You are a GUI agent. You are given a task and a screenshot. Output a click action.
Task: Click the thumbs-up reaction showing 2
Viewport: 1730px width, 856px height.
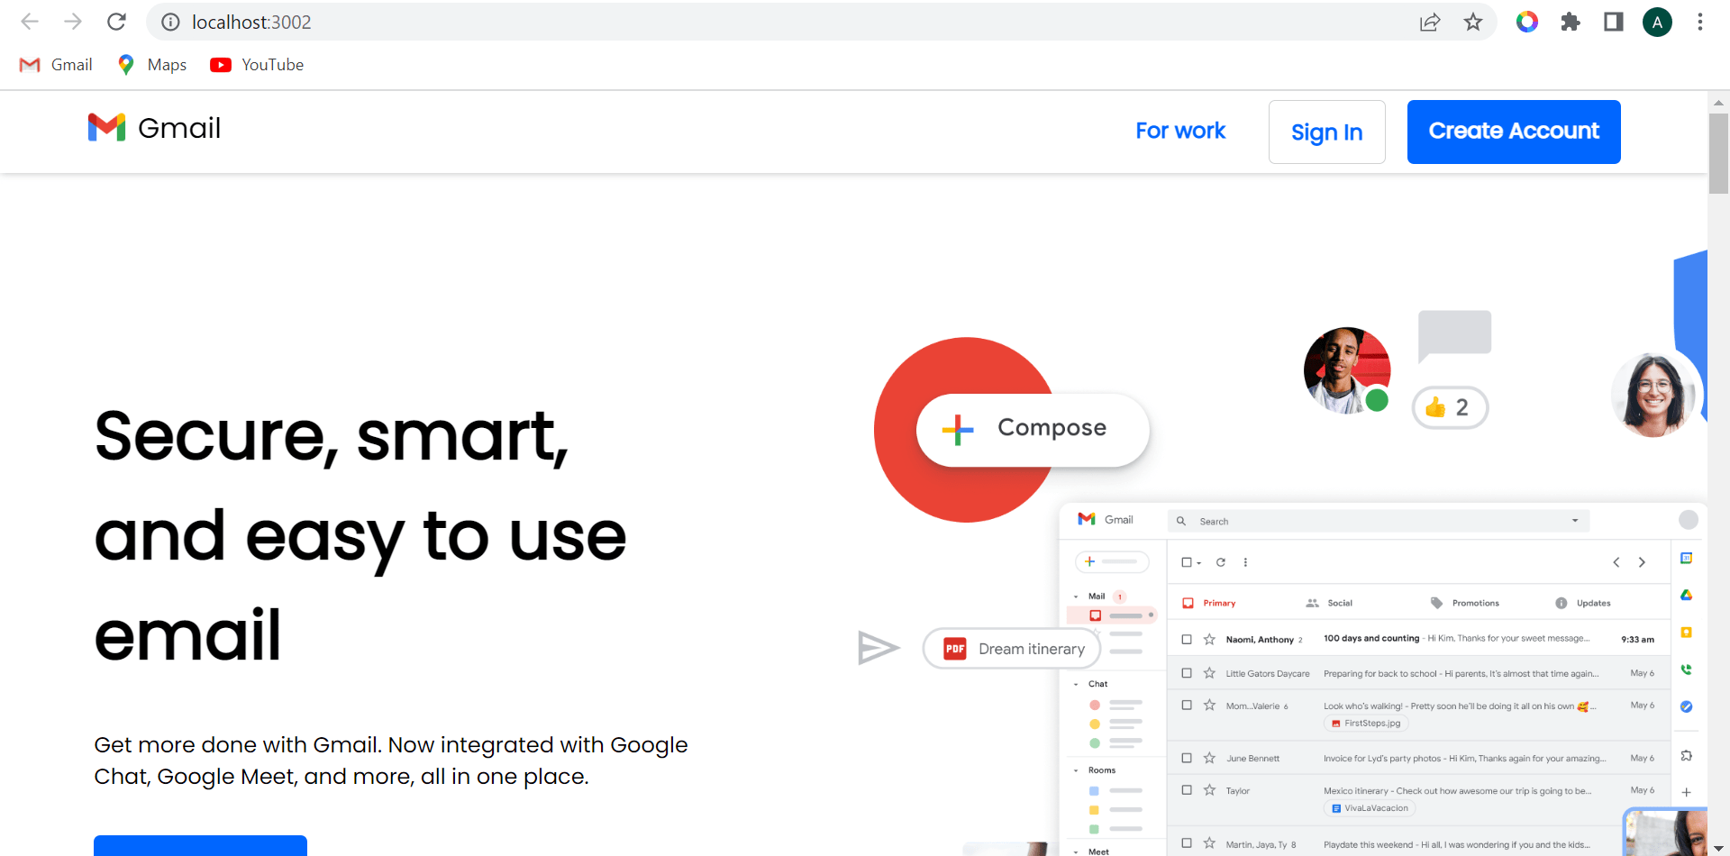pyautogui.click(x=1450, y=408)
